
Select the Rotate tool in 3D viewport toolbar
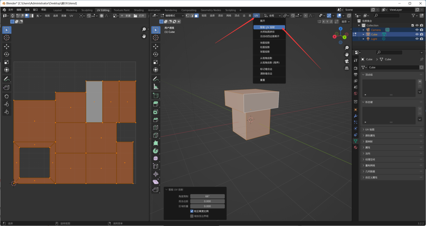pos(156,54)
